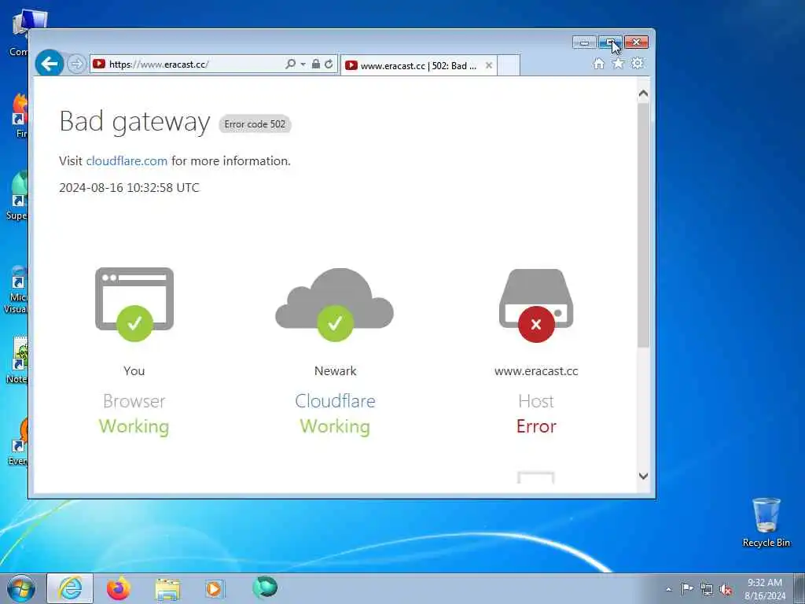Maximize the Internet Explorer window
Image resolution: width=805 pixels, height=604 pixels.
click(610, 42)
